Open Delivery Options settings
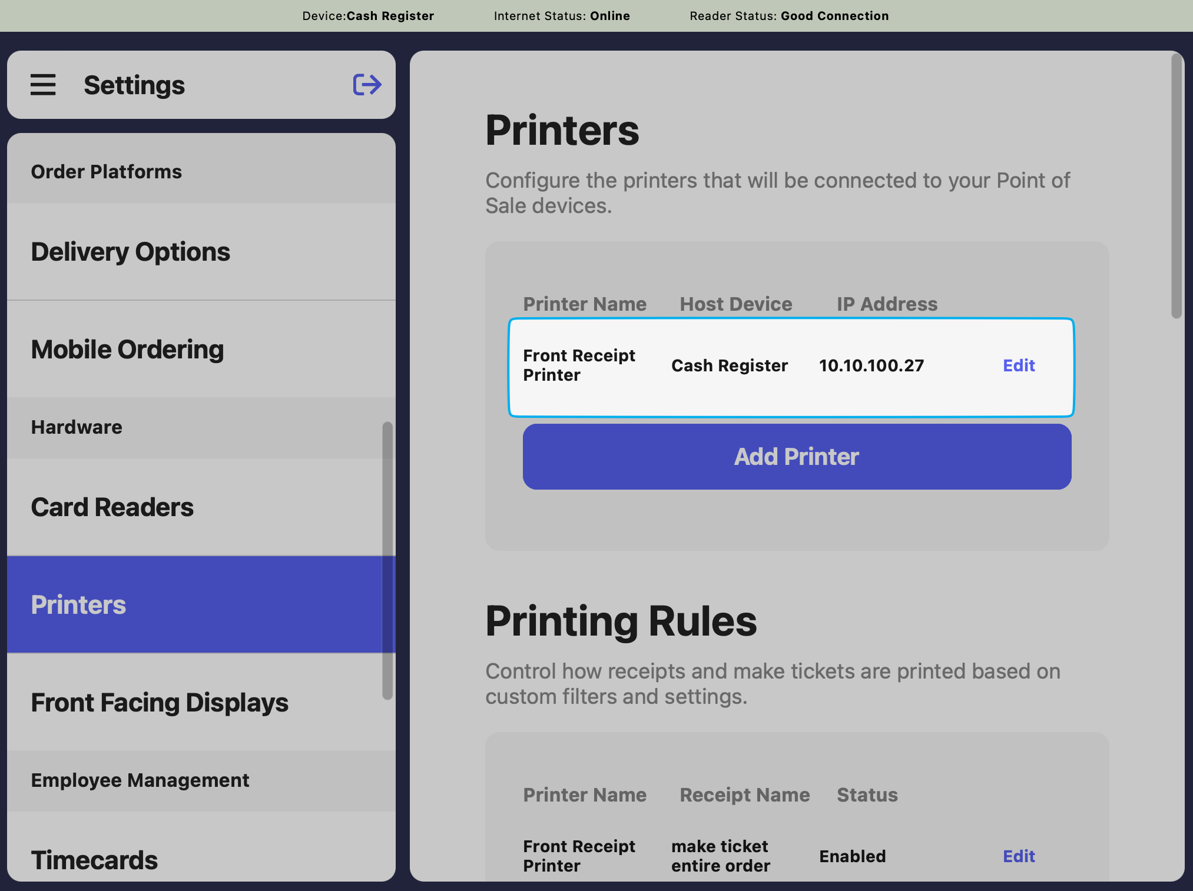 pyautogui.click(x=131, y=252)
